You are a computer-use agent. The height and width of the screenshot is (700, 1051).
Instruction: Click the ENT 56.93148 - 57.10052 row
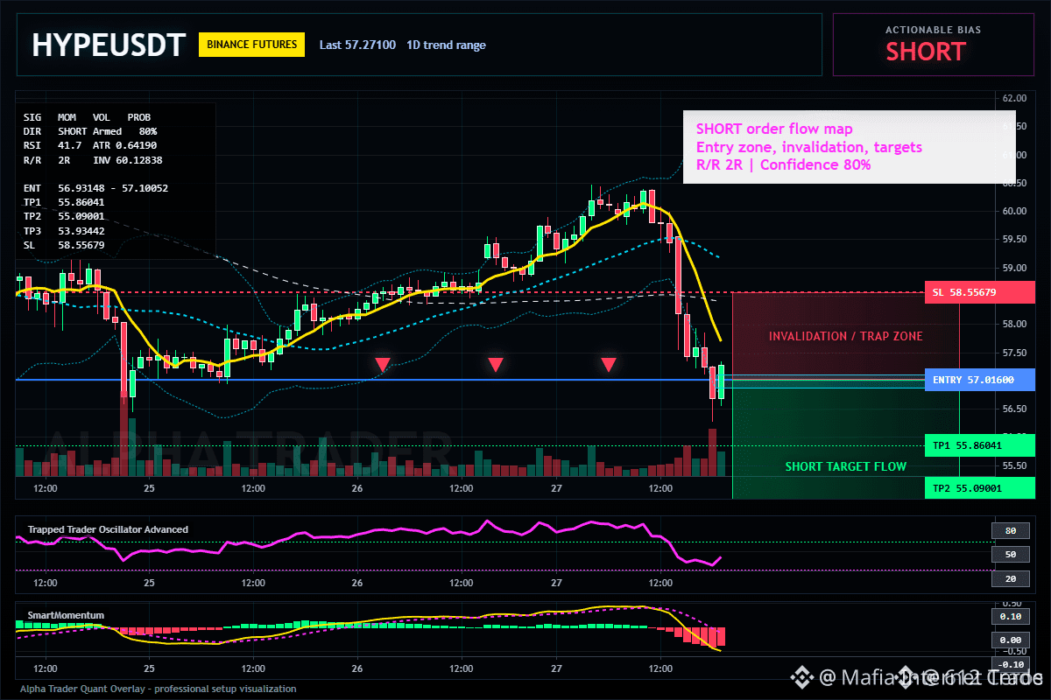[x=95, y=188]
